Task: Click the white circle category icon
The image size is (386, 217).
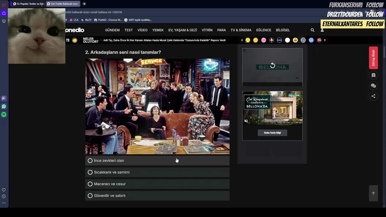Action: click(287, 40)
